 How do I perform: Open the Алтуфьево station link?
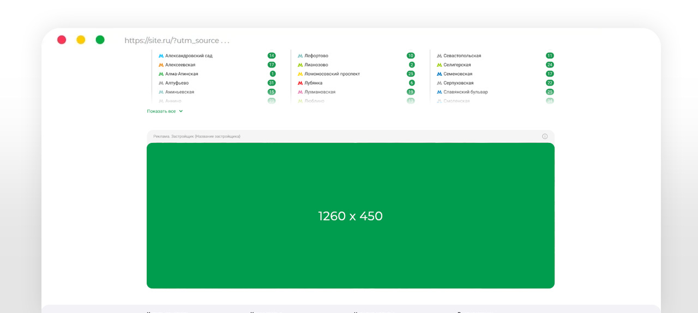point(177,83)
